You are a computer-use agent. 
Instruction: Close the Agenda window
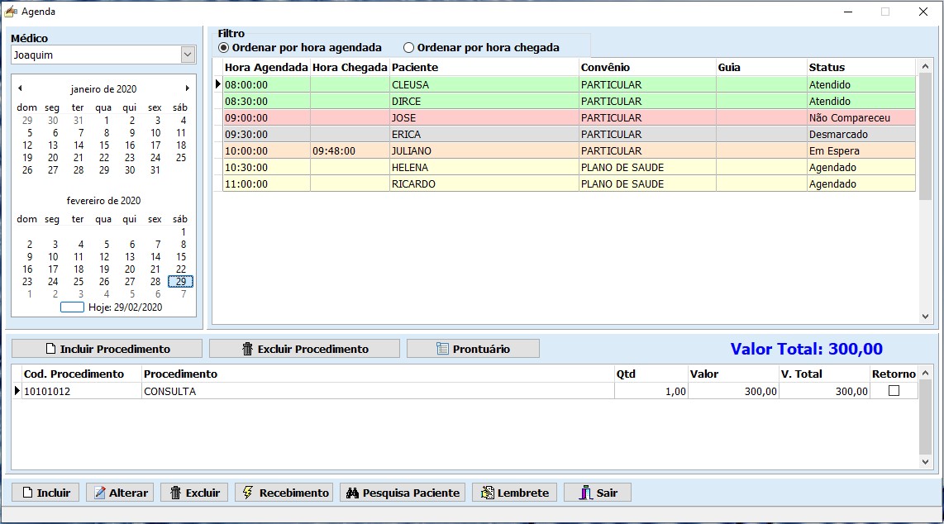point(923,12)
